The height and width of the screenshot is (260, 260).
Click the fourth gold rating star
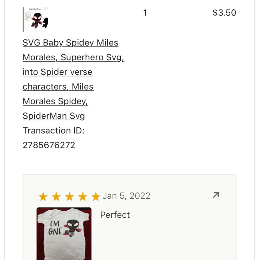pyautogui.click(x=83, y=197)
